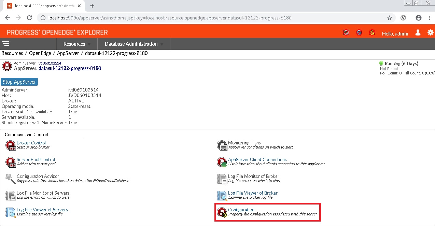Open a new browser tab
Image resolution: width=435 pixels, height=226 pixels.
[92, 6]
